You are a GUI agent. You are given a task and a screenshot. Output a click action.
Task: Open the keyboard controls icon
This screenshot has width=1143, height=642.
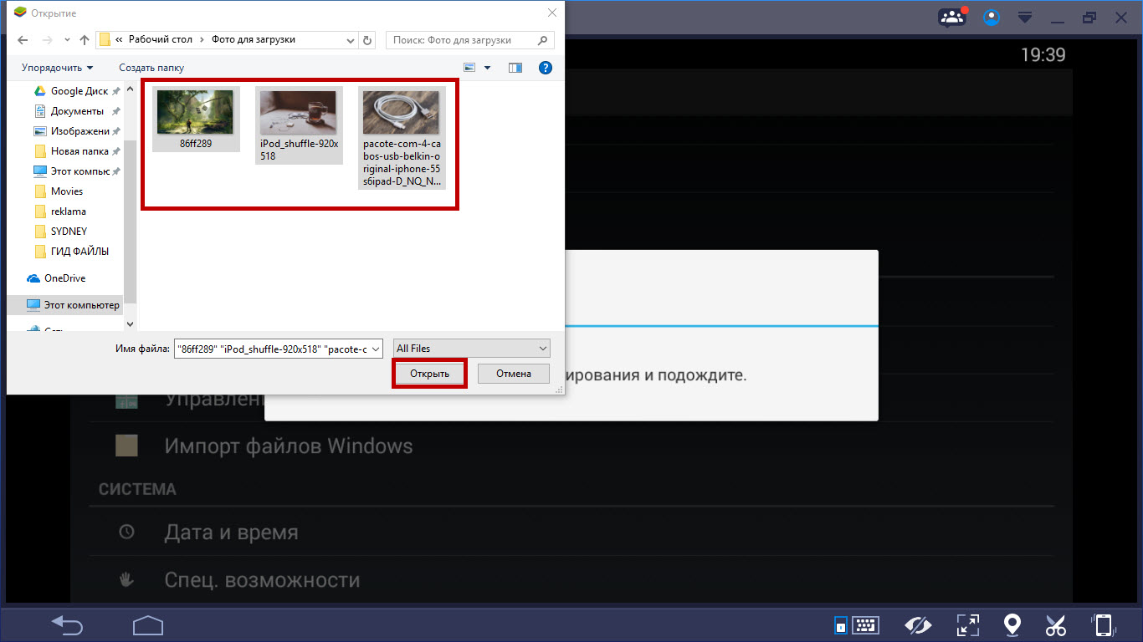pyautogui.click(x=855, y=624)
